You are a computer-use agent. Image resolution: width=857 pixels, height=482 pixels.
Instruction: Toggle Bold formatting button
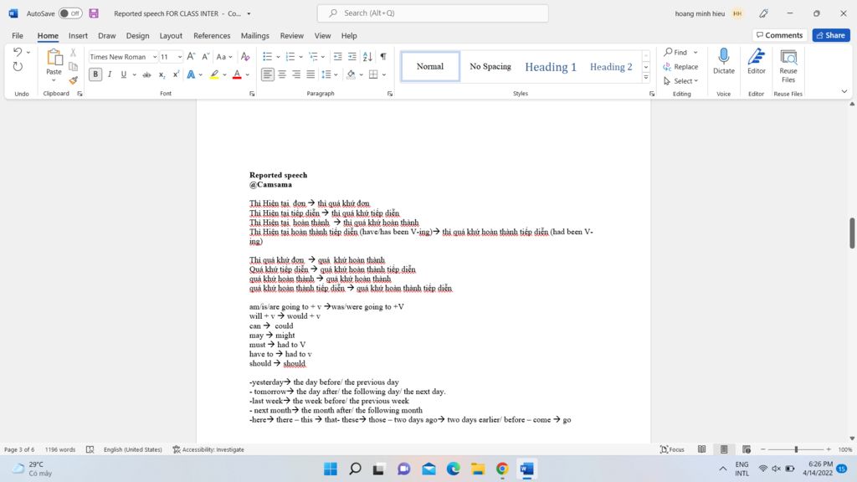(x=95, y=74)
